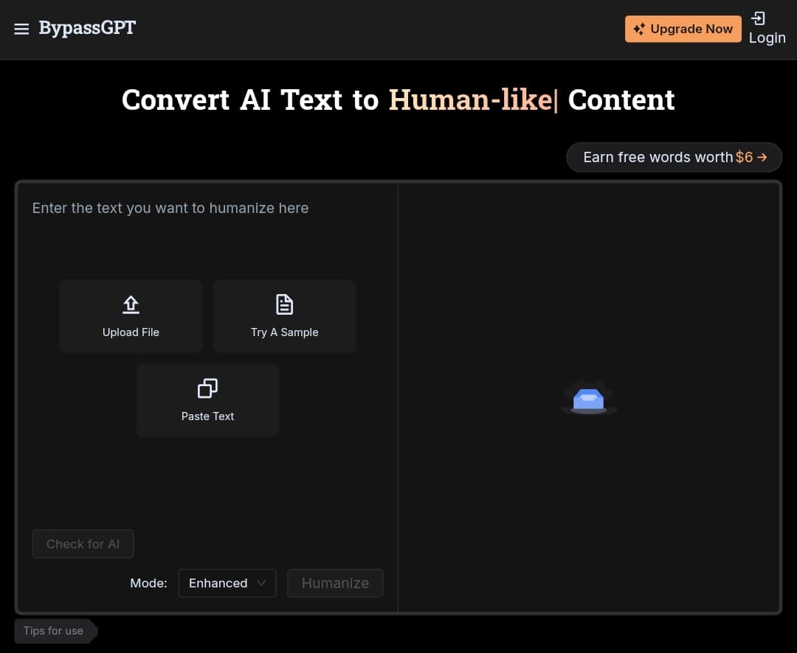Open the hamburger menu icon
This screenshot has width=797, height=653.
click(x=21, y=29)
